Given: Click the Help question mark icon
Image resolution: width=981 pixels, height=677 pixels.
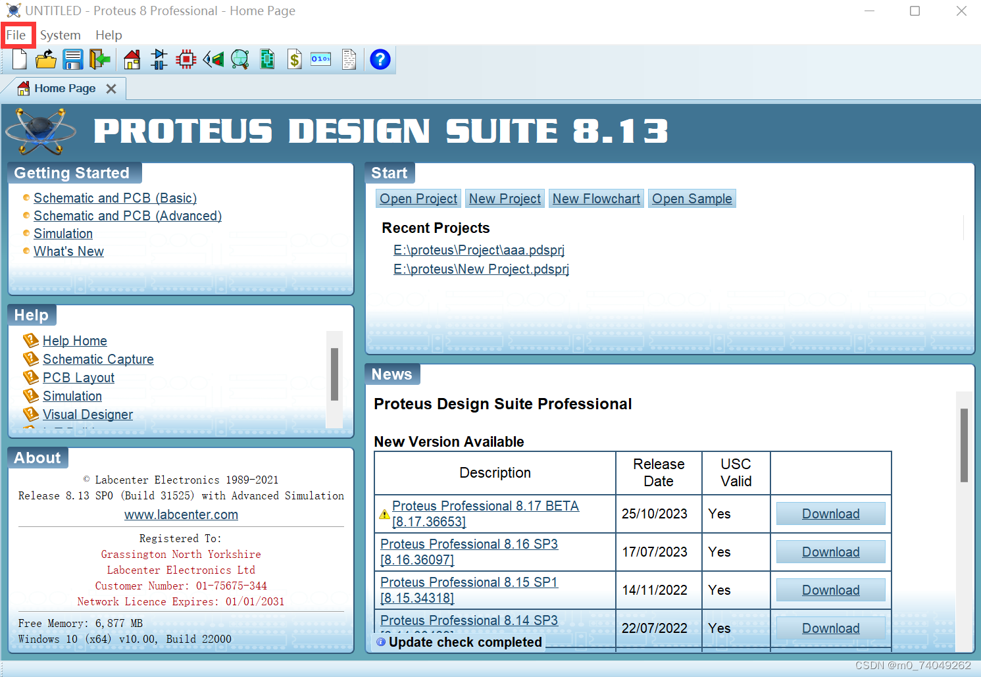Looking at the screenshot, I should (x=380, y=59).
